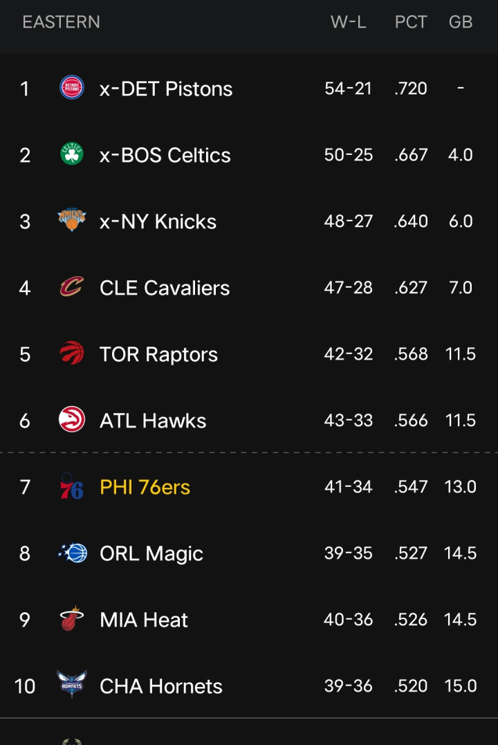Tap the Toronto Raptors logo
This screenshot has width=498, height=745.
[71, 353]
